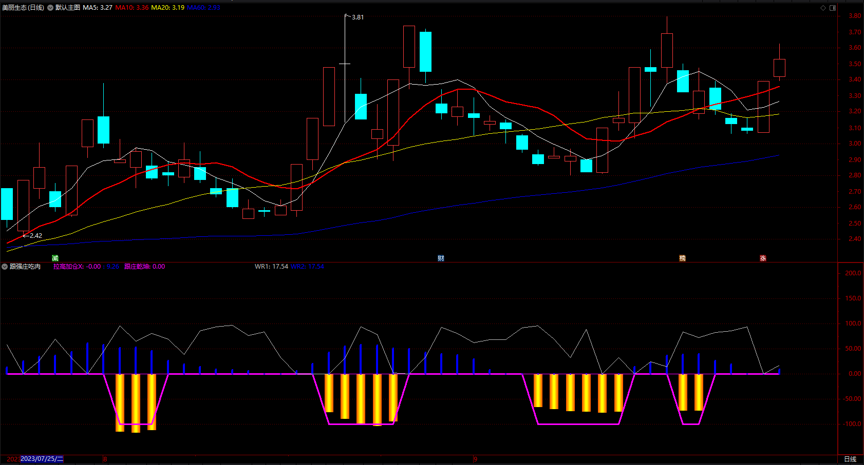
Task: Click the 跟强庄吃肉 indicator name
Action: (25, 267)
